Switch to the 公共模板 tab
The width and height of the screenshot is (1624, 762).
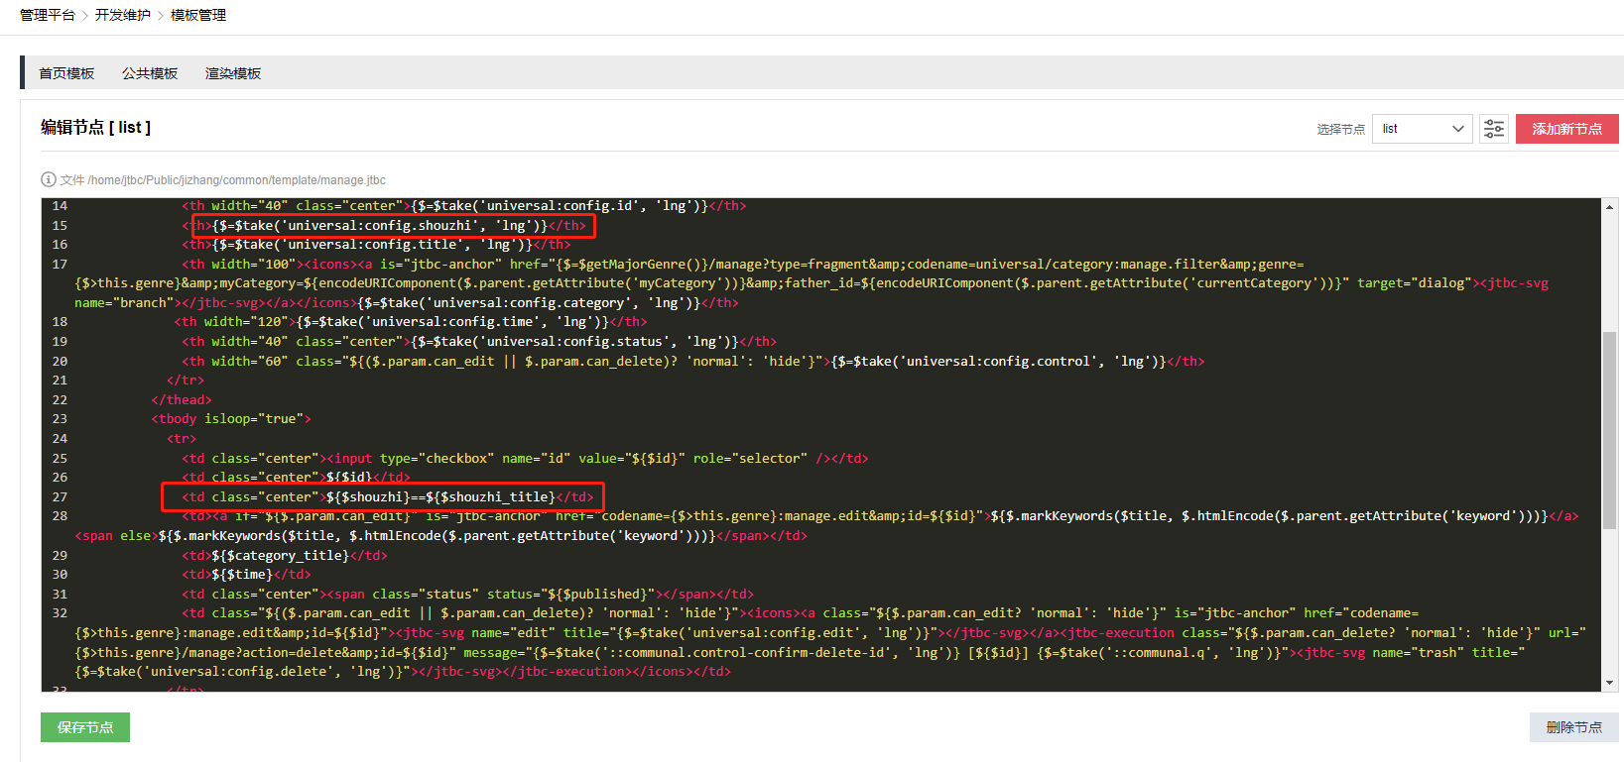pyautogui.click(x=150, y=73)
